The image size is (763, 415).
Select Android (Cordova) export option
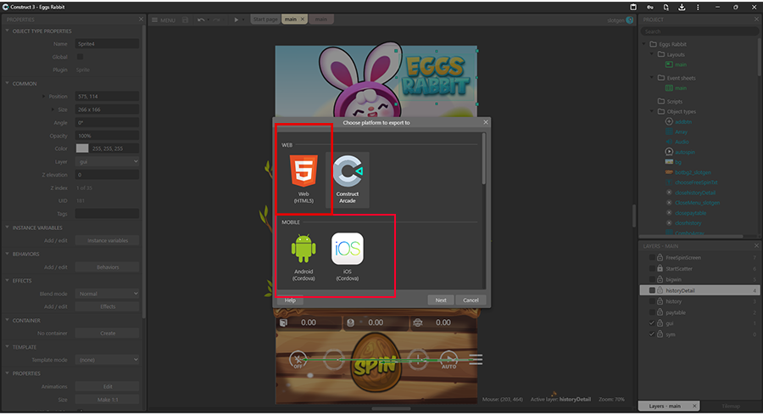(x=304, y=257)
